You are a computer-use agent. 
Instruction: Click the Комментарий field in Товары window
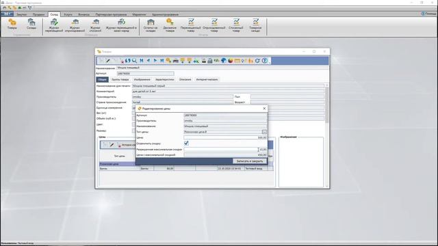(228, 91)
